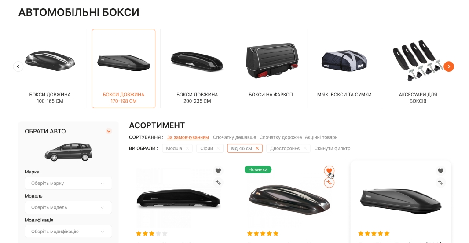
Task: Compare the third Thule box
Action: click(x=440, y=183)
